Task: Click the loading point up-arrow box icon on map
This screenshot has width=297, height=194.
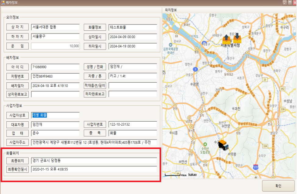Action: point(227,39)
